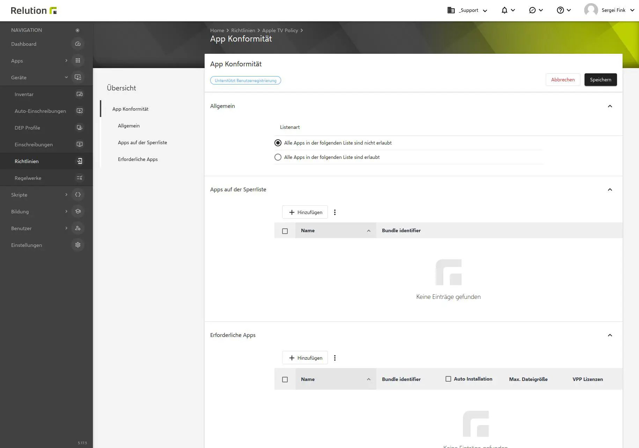The image size is (639, 448).
Task: Click the Inventar icon in sidebar
Action: point(80,94)
